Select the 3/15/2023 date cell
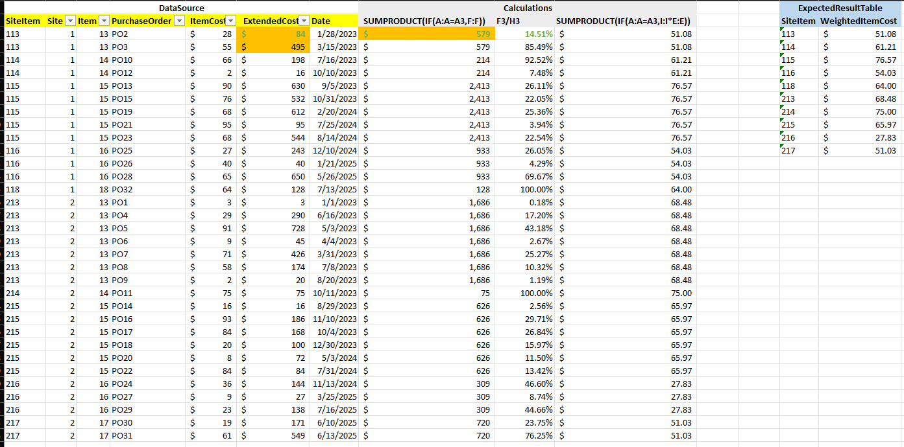Viewport: 904px width, 447px height. point(334,47)
